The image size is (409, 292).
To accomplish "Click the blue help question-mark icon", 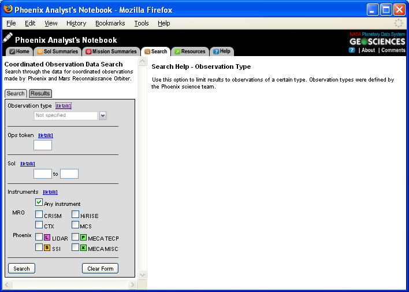I will pos(351,50).
